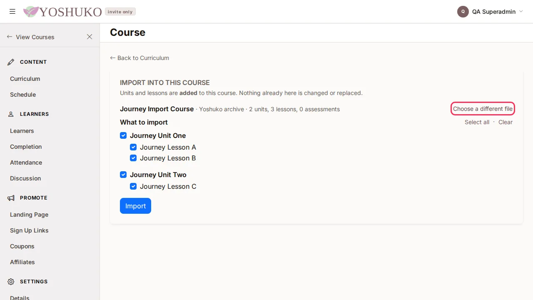Viewport: 533px width, 300px height.
Task: Click the Yoshuko leaf logo
Action: tap(31, 12)
